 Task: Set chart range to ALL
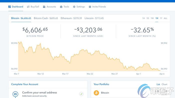(x=165, y=18)
